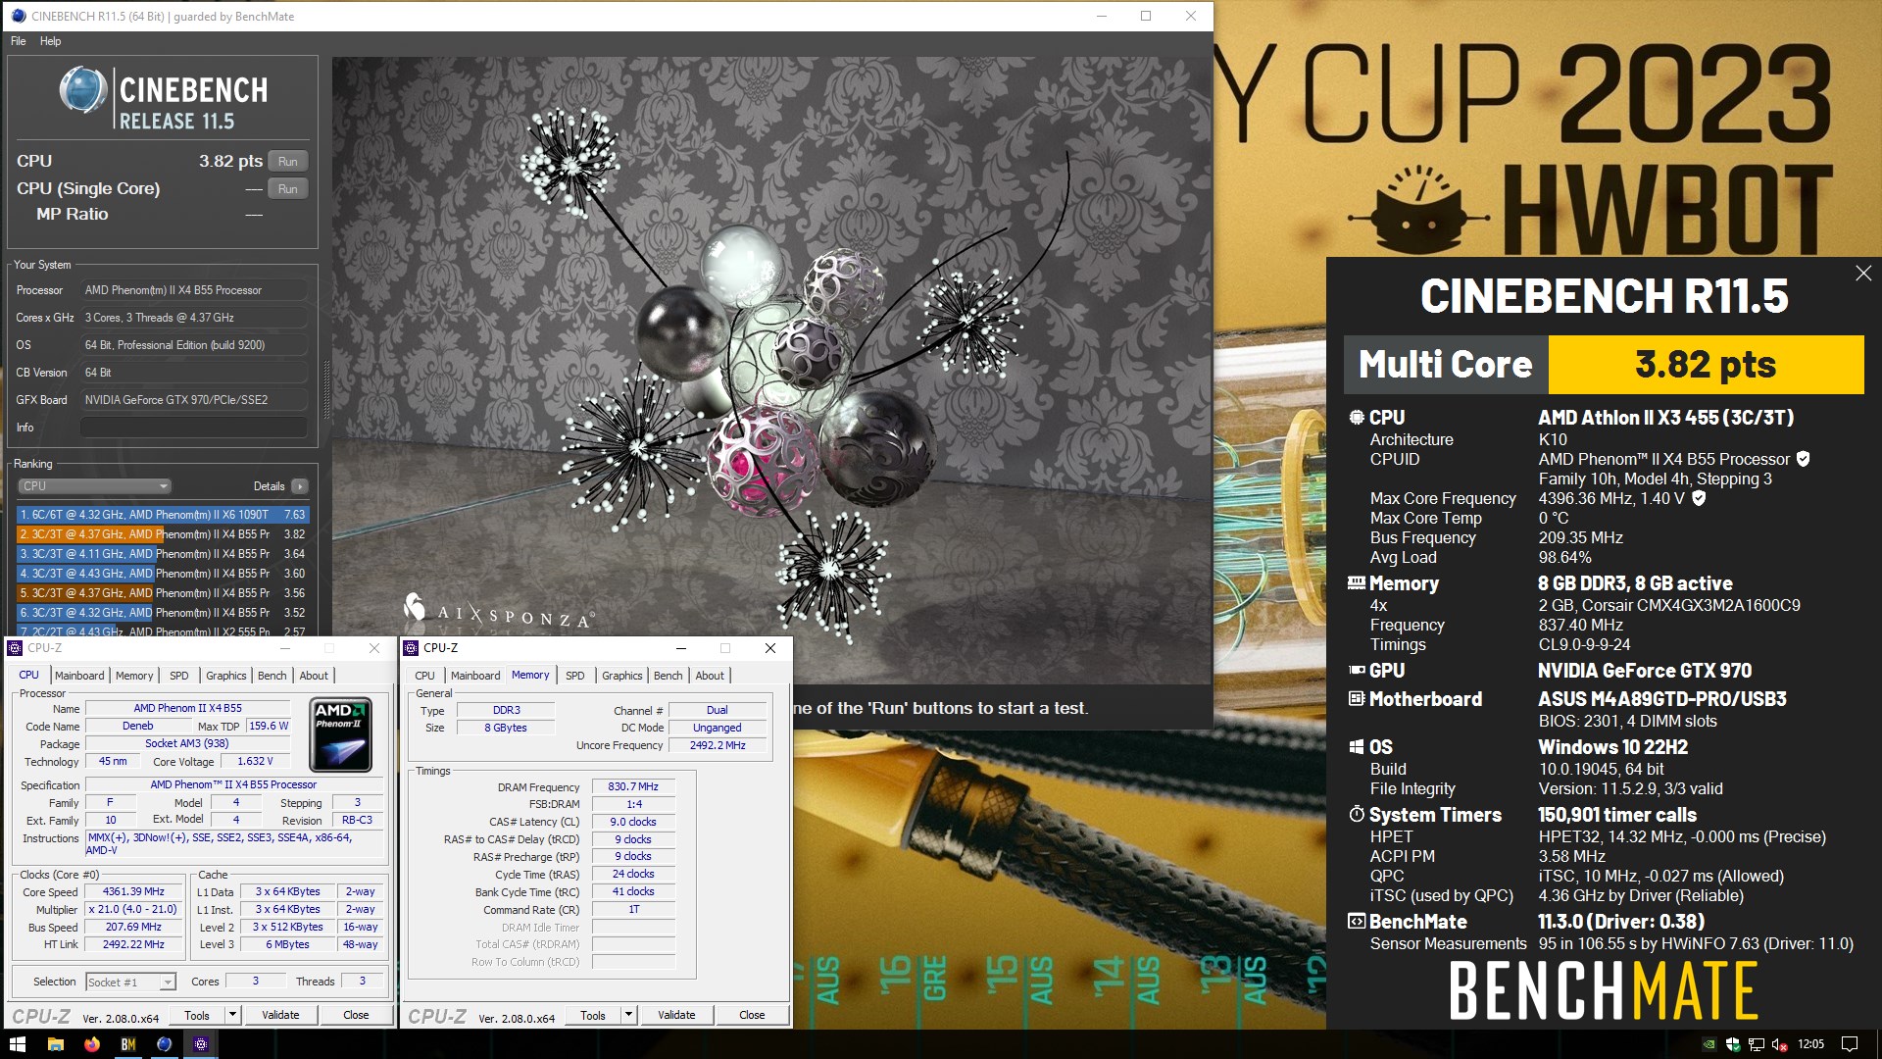Click the left CPU-Z window title icon

tap(15, 648)
